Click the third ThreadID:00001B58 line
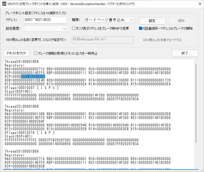This screenshot has height=172, width=204. (22, 151)
